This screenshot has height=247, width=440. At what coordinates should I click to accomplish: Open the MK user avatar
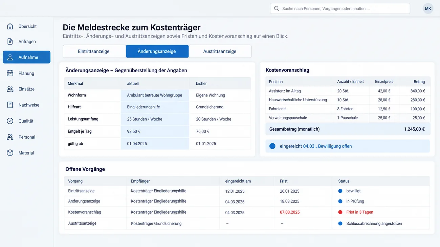click(428, 8)
